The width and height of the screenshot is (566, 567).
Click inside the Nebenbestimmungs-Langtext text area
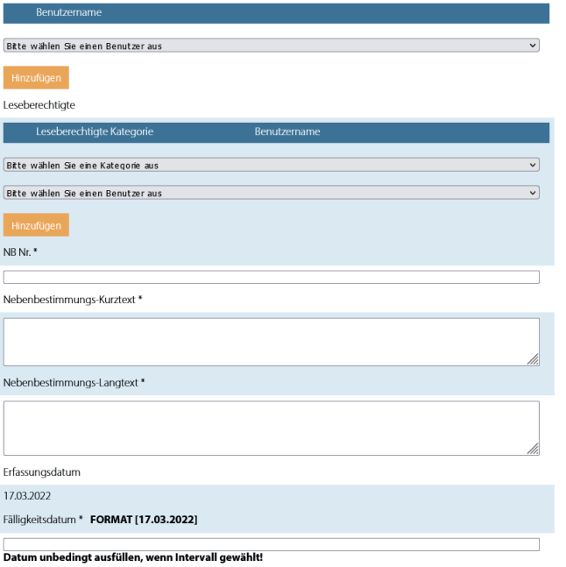pyautogui.click(x=271, y=428)
